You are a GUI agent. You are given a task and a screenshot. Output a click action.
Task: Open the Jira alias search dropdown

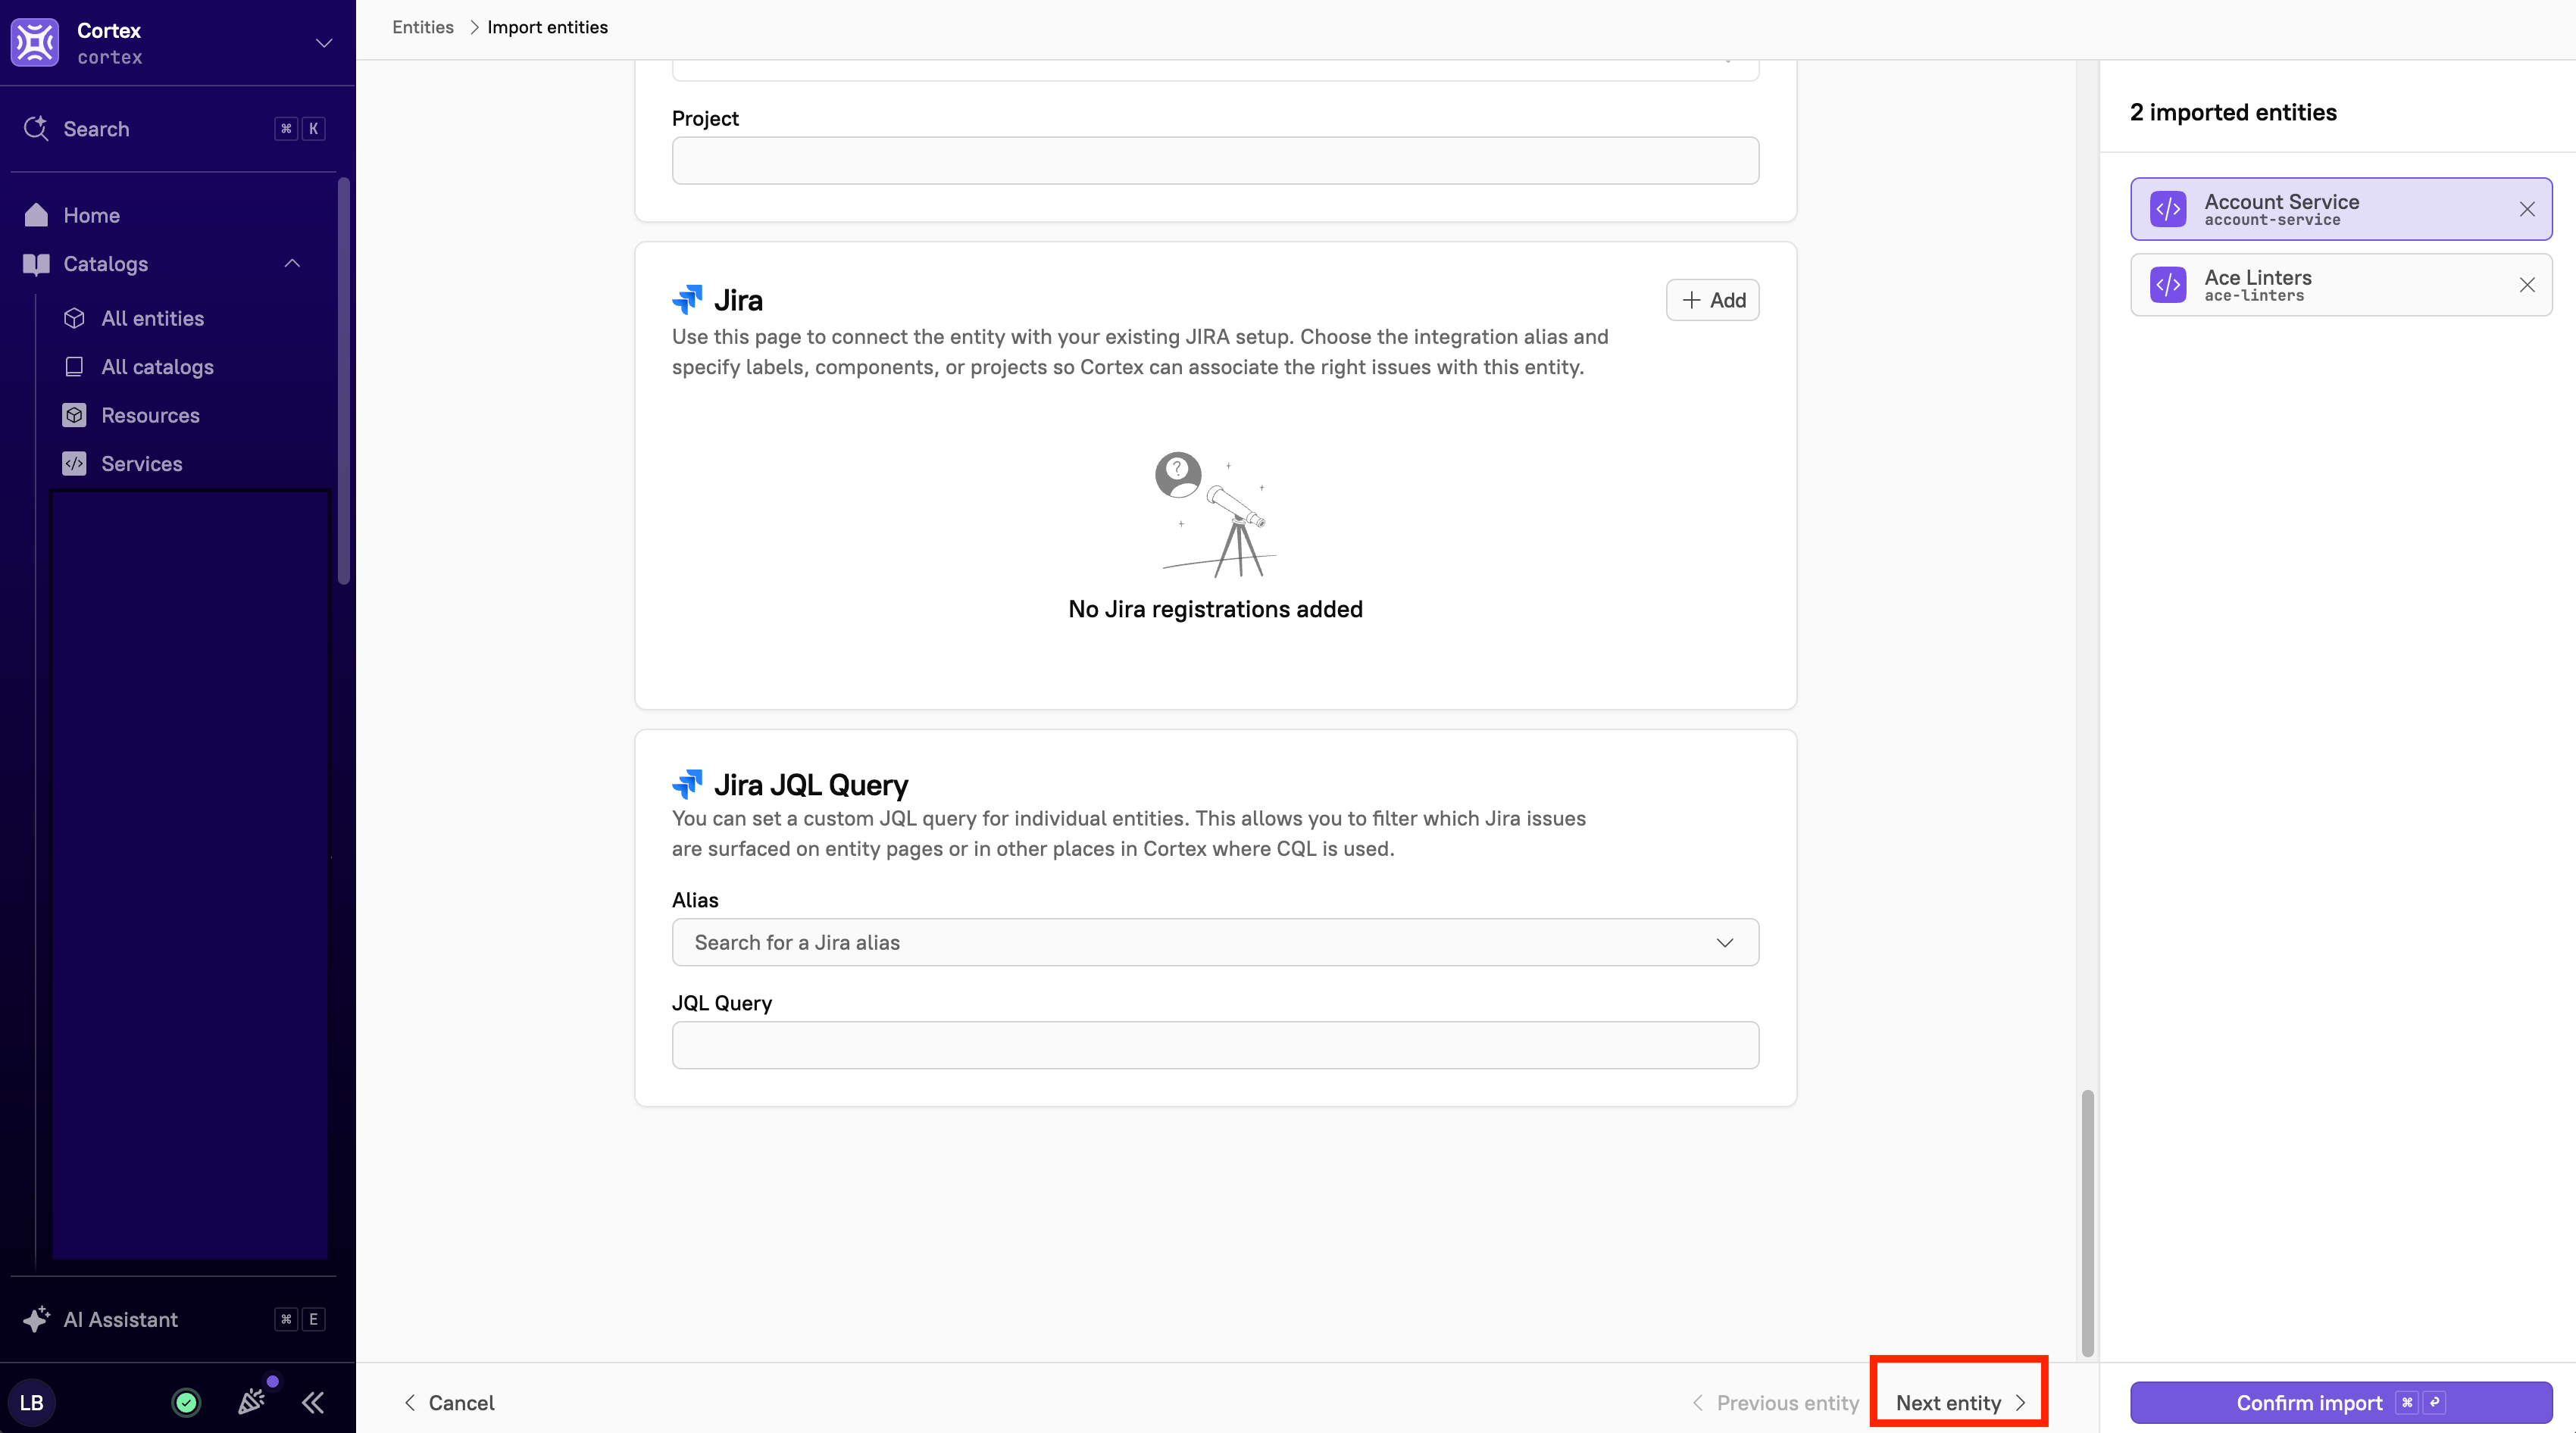[x=1215, y=942]
